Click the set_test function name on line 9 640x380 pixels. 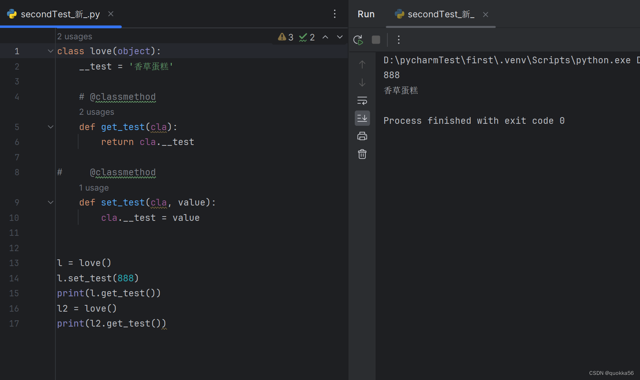123,202
